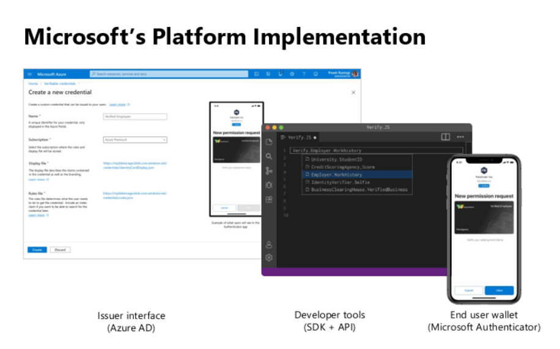Switch to the Verify.JS editor tab

298,138
